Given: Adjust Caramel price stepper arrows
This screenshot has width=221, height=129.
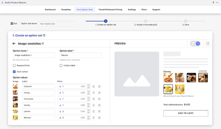Looking at the screenshot, I should [88, 86].
